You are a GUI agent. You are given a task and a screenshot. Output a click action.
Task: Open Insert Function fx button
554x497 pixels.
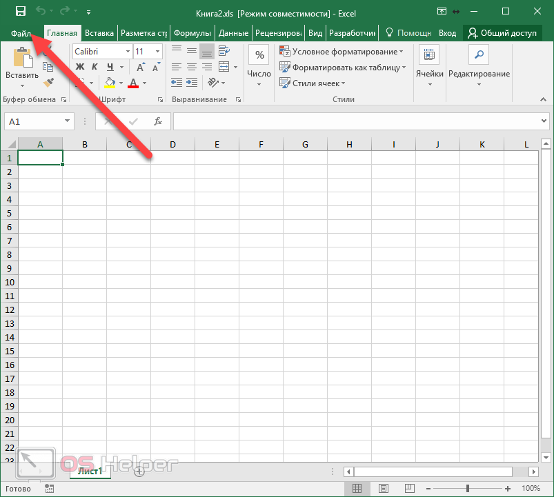157,121
